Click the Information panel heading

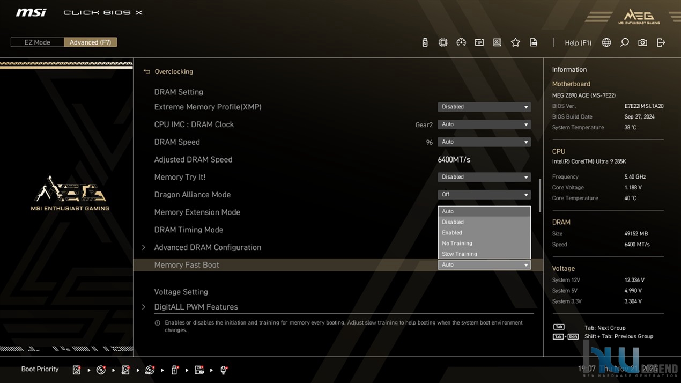[x=569, y=70]
